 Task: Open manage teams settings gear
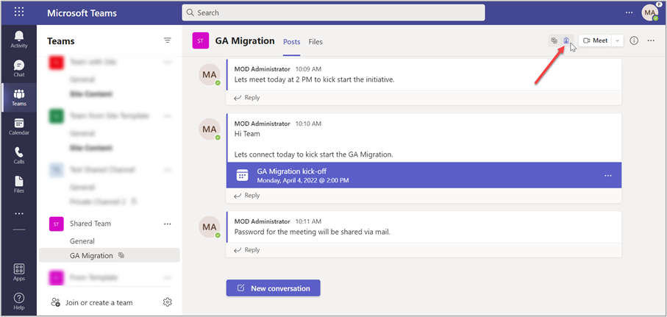(x=168, y=302)
